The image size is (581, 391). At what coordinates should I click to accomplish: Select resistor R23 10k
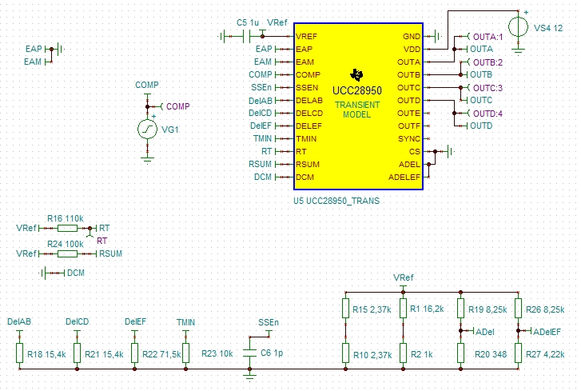pos(185,353)
